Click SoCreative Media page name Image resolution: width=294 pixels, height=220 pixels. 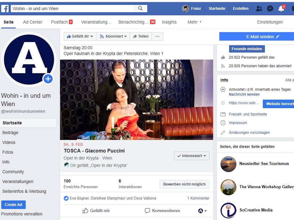[x=256, y=210]
